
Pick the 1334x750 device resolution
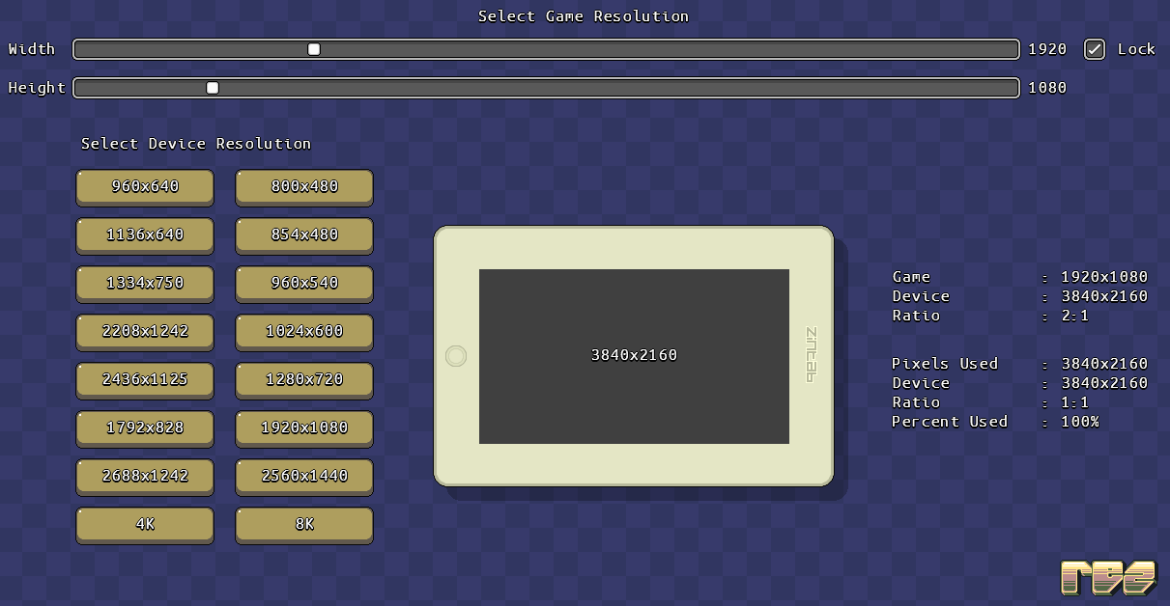(x=145, y=284)
